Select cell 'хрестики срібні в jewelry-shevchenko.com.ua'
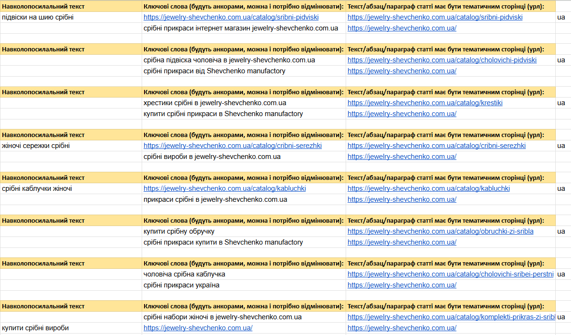Image resolution: width=571 pixels, height=335 pixels. pos(244,103)
